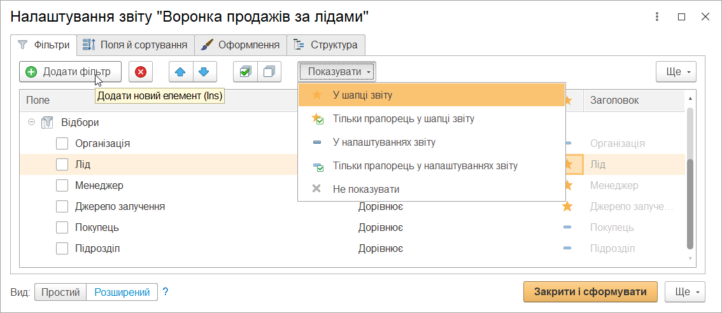Screen dimensions: 722x313
Task: Click Дорівнює condition in Підрозділ row
Action: (x=381, y=249)
